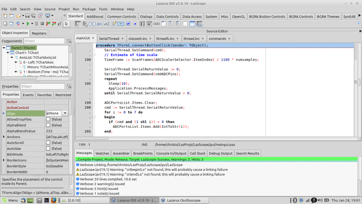Image resolution: width=362 pixels, height=204 pixels.
Task: Toggle the AutoSize checkbox
Action: pyautogui.click(x=48, y=148)
